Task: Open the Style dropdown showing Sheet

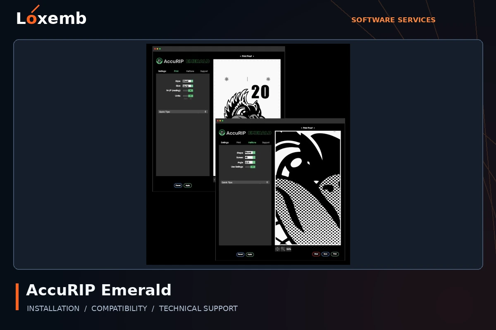Action: click(x=188, y=81)
